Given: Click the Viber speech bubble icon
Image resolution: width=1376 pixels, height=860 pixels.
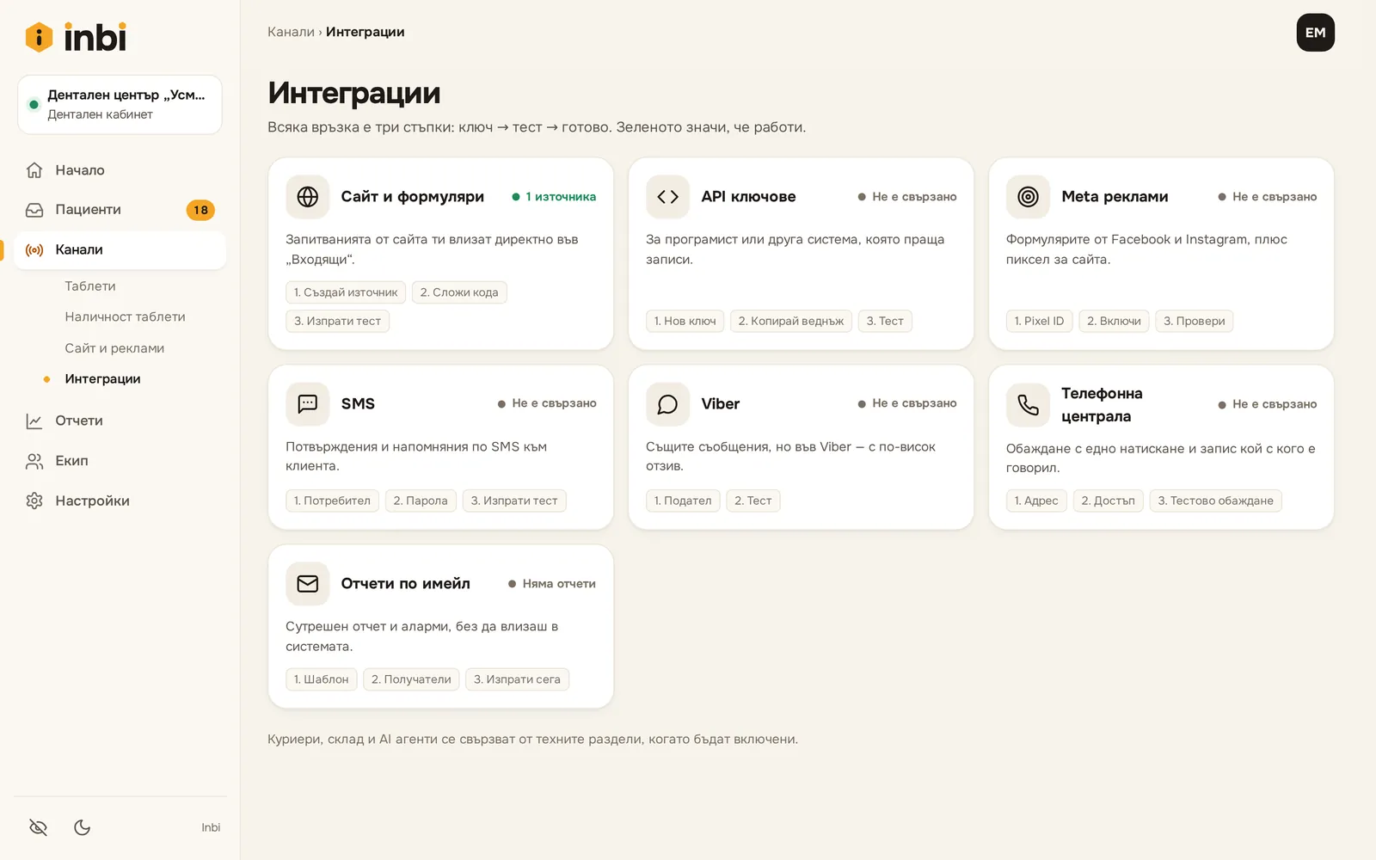Looking at the screenshot, I should tap(668, 404).
